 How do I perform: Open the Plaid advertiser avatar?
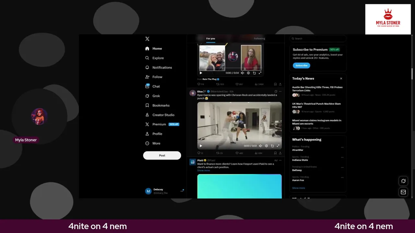coord(193,162)
